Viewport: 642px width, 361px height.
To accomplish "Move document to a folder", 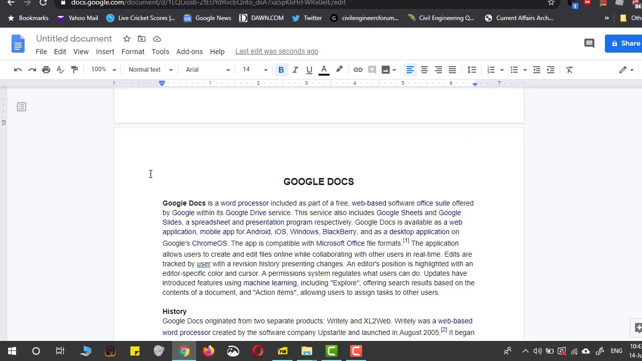I will 141,39.
